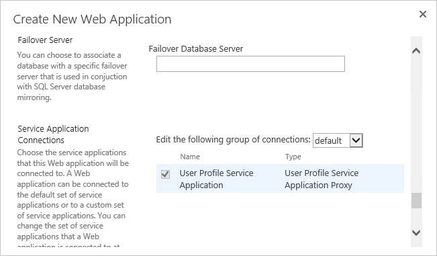This screenshot has height=256, width=437.
Task: Click the Create New Web Application title
Action: click(x=92, y=19)
